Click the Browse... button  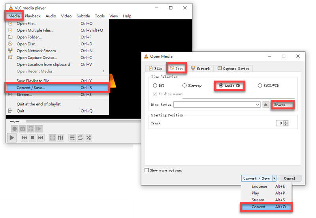282,105
